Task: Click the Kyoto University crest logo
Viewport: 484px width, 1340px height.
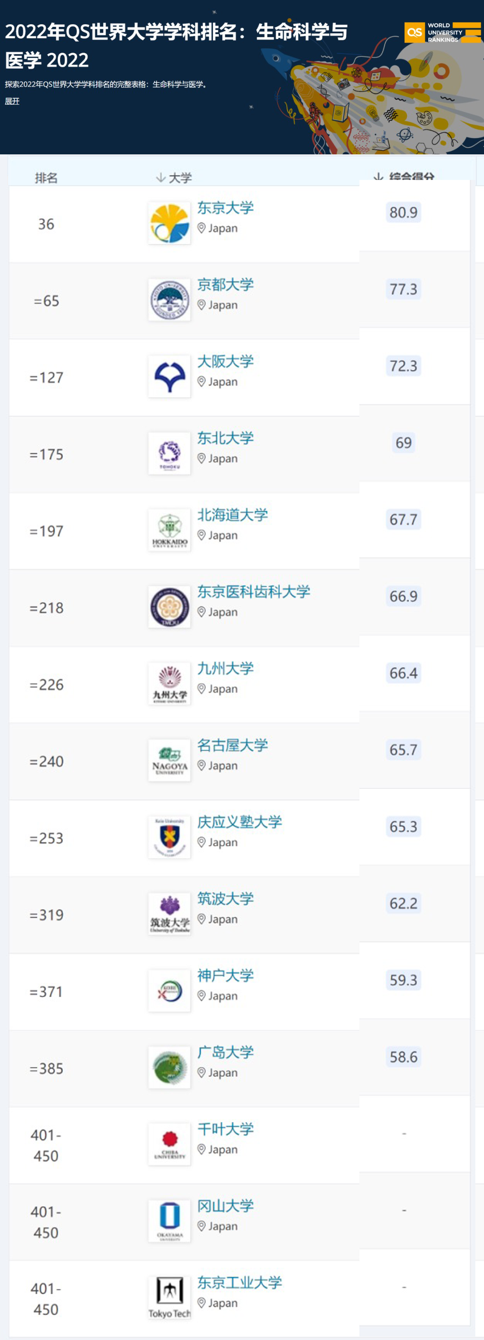Action: tap(169, 300)
